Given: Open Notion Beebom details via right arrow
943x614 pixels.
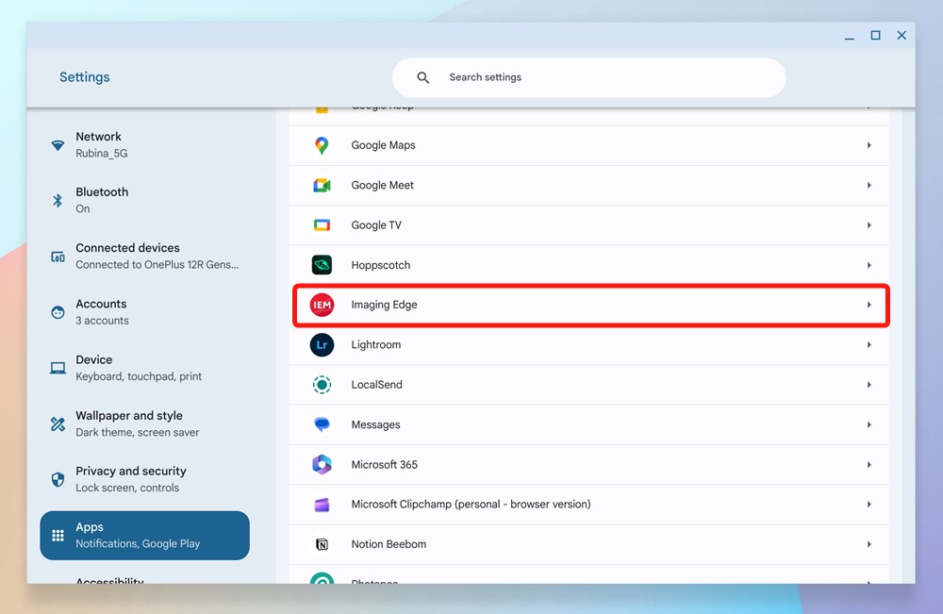Looking at the screenshot, I should (869, 543).
